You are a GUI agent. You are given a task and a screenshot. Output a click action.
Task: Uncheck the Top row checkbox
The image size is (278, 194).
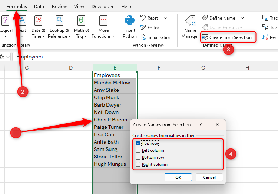pos(138,143)
